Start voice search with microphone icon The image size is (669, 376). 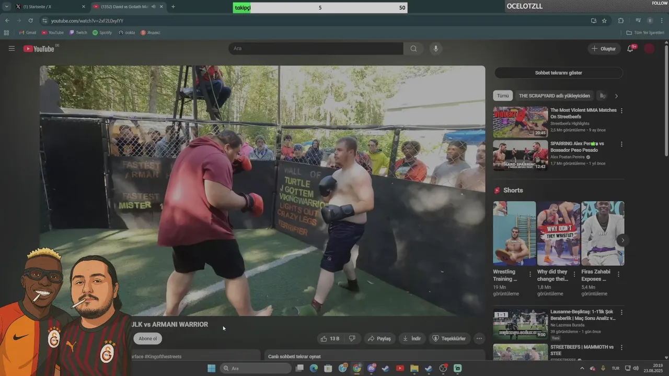tap(435, 49)
